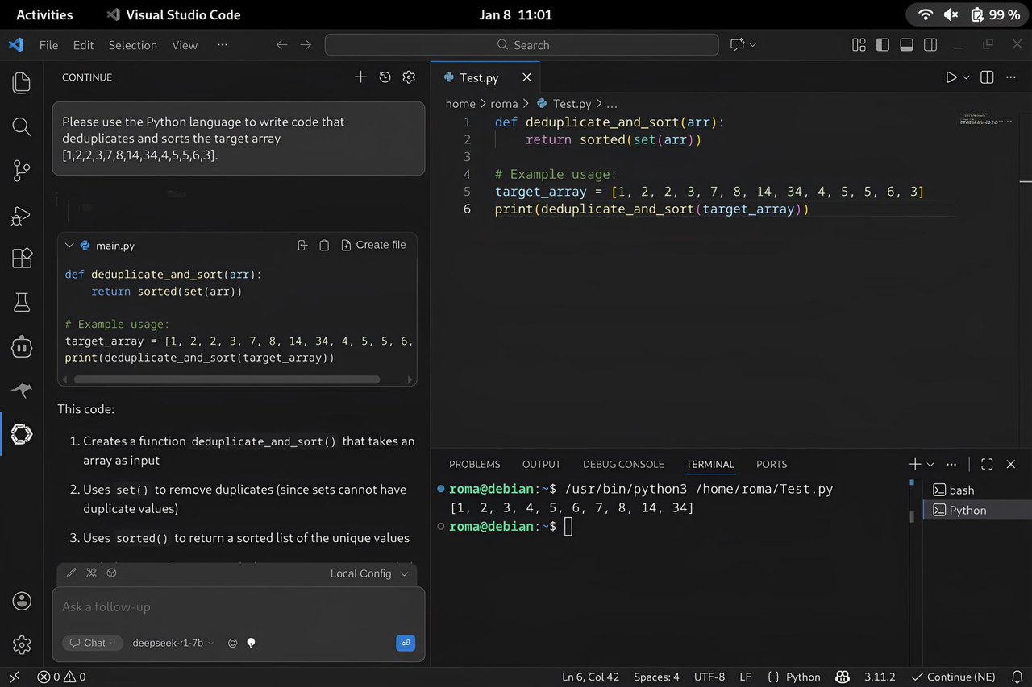Open the View menu
This screenshot has width=1032, height=687.
tap(185, 45)
